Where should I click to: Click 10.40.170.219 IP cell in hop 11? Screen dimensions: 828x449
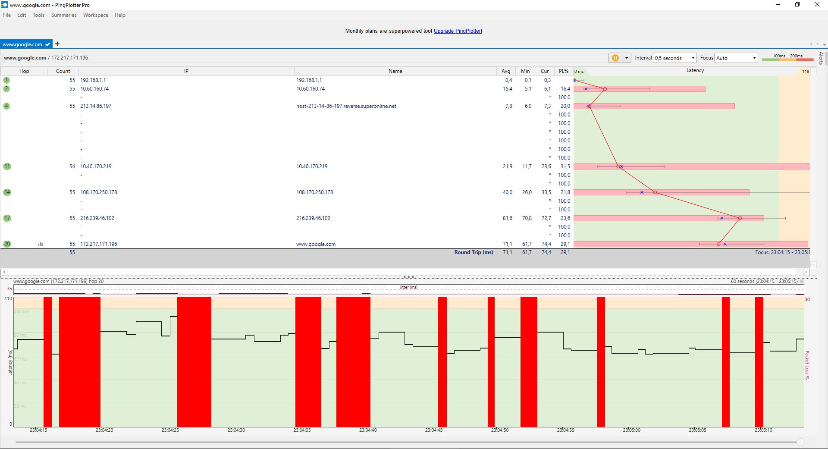point(96,166)
